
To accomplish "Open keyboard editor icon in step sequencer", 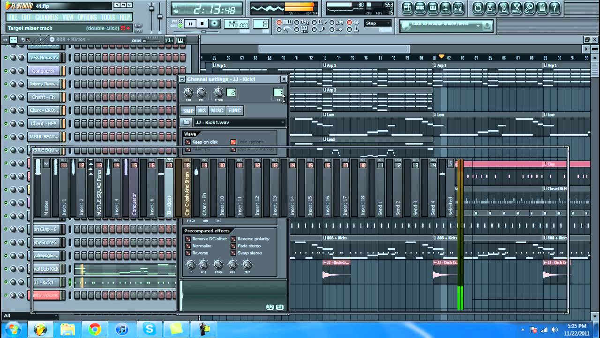I will click(180, 40).
